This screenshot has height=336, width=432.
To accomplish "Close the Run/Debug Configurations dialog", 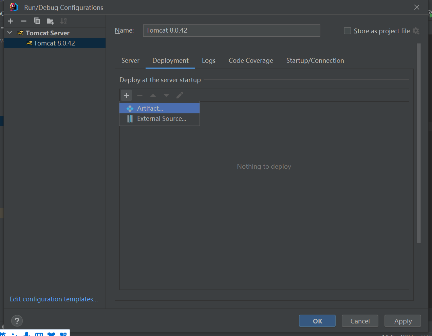I will point(417,7).
